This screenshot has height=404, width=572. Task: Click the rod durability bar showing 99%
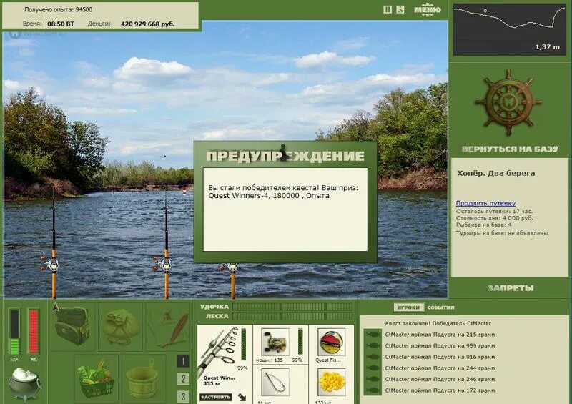(x=244, y=344)
